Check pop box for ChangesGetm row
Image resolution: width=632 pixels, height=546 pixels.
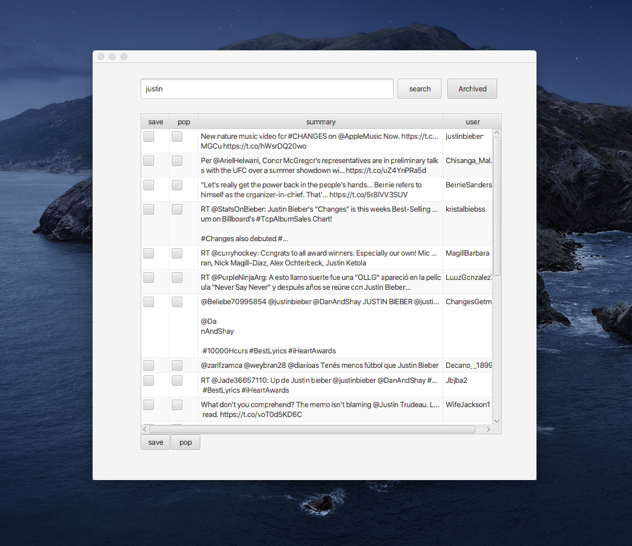click(x=177, y=302)
